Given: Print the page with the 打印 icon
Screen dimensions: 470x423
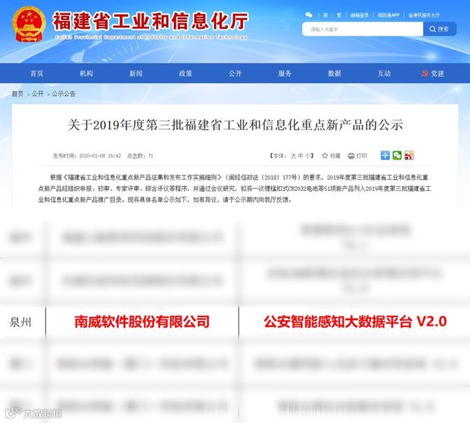Looking at the screenshot, I should pos(357,156).
